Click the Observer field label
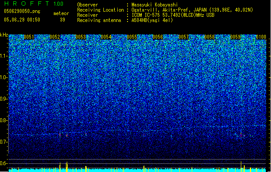The image size is (271, 172). point(87,5)
